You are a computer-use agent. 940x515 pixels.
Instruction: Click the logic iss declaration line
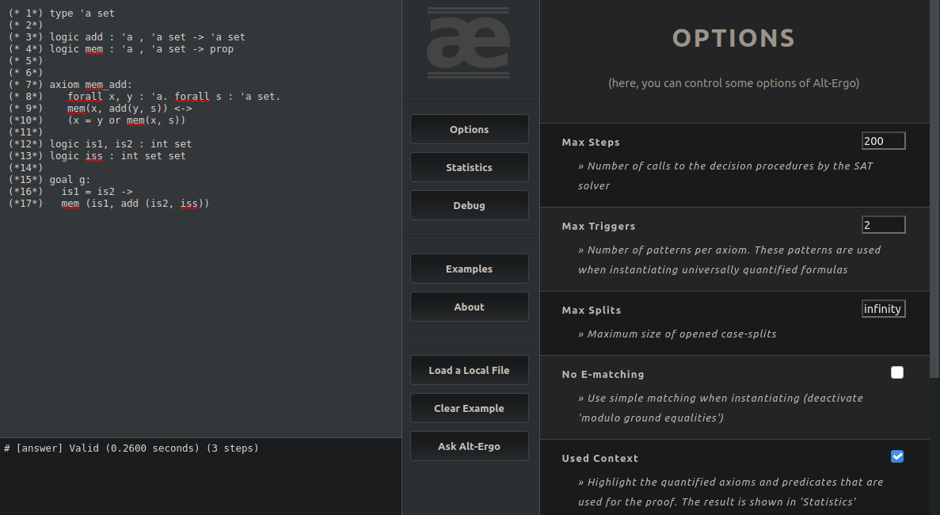[118, 156]
